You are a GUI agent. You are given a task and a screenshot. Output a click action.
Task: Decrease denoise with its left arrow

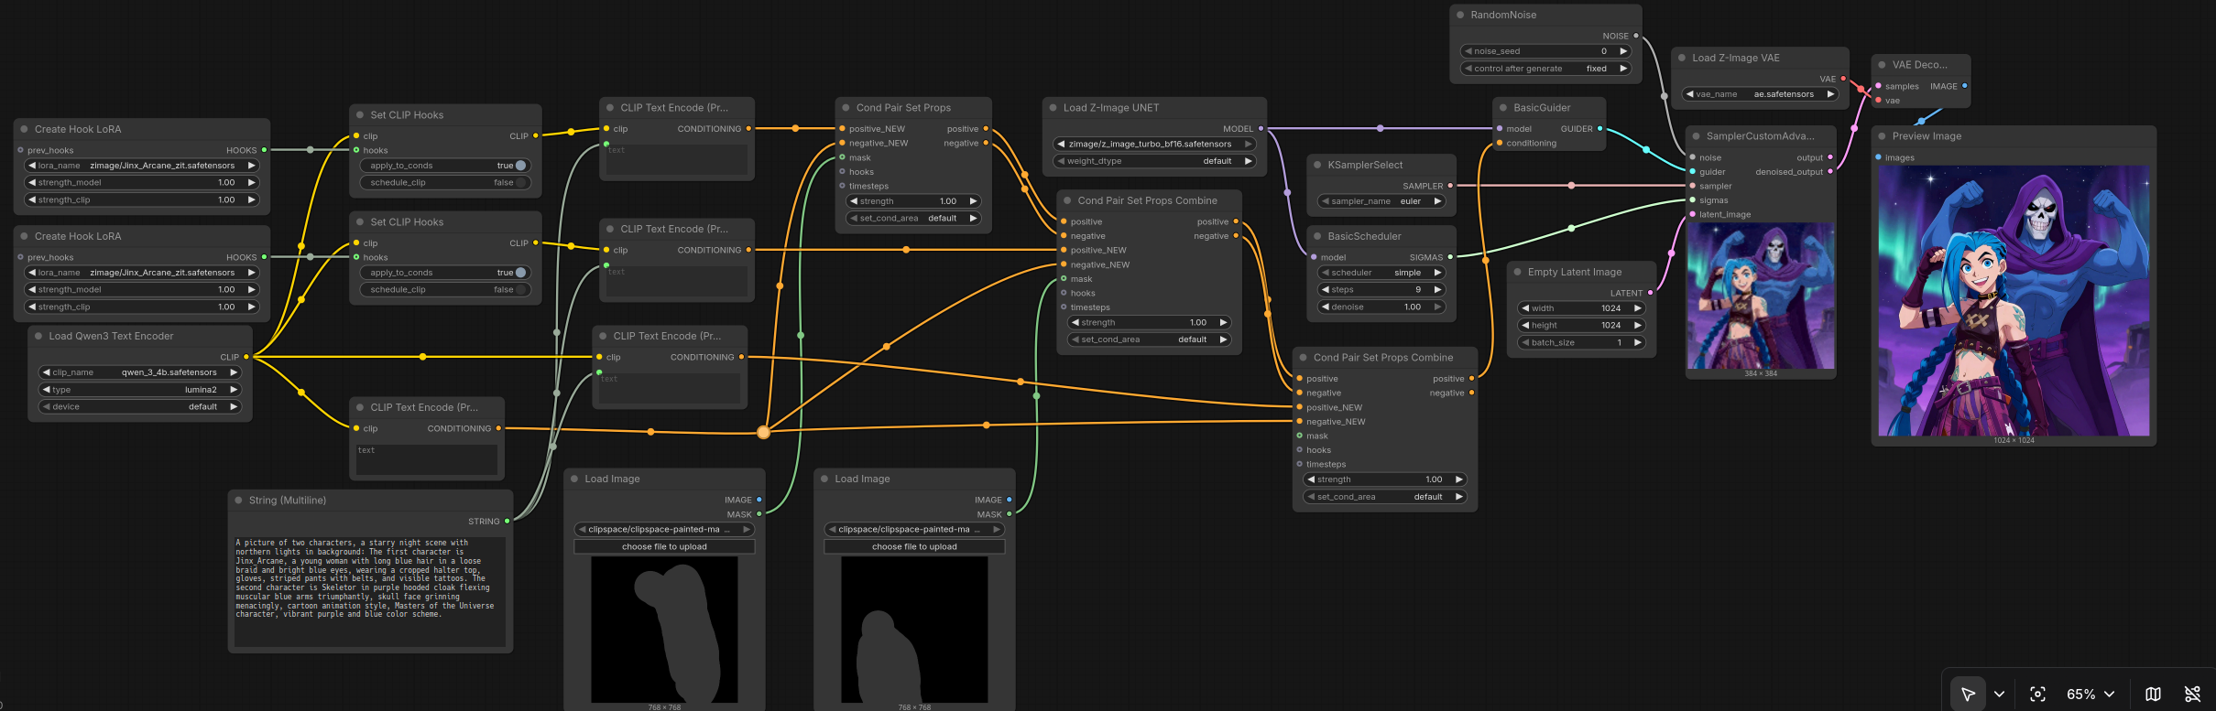click(1325, 307)
